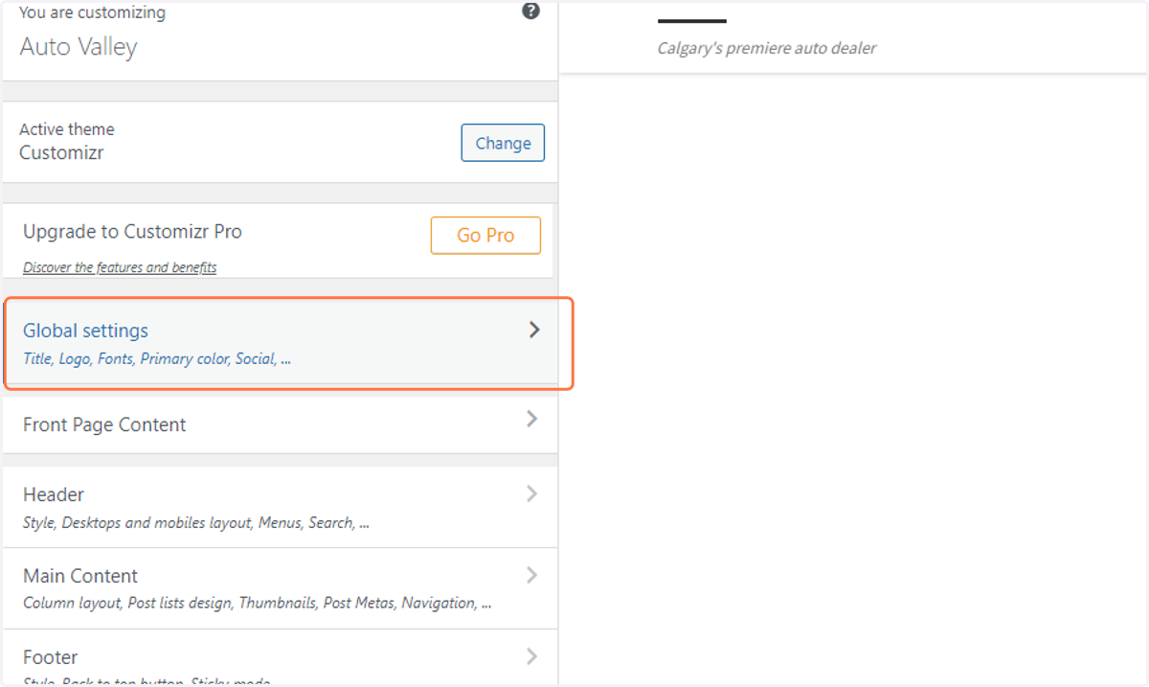Click the Go Pro button

[x=485, y=235]
